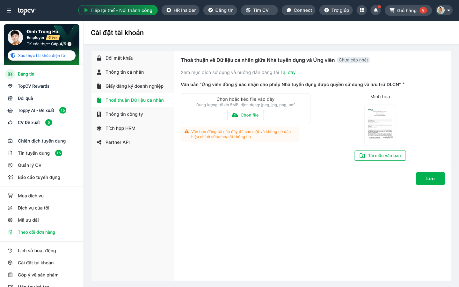Open the hamburger menu icon
This screenshot has width=459, height=287.
[x=9, y=11]
